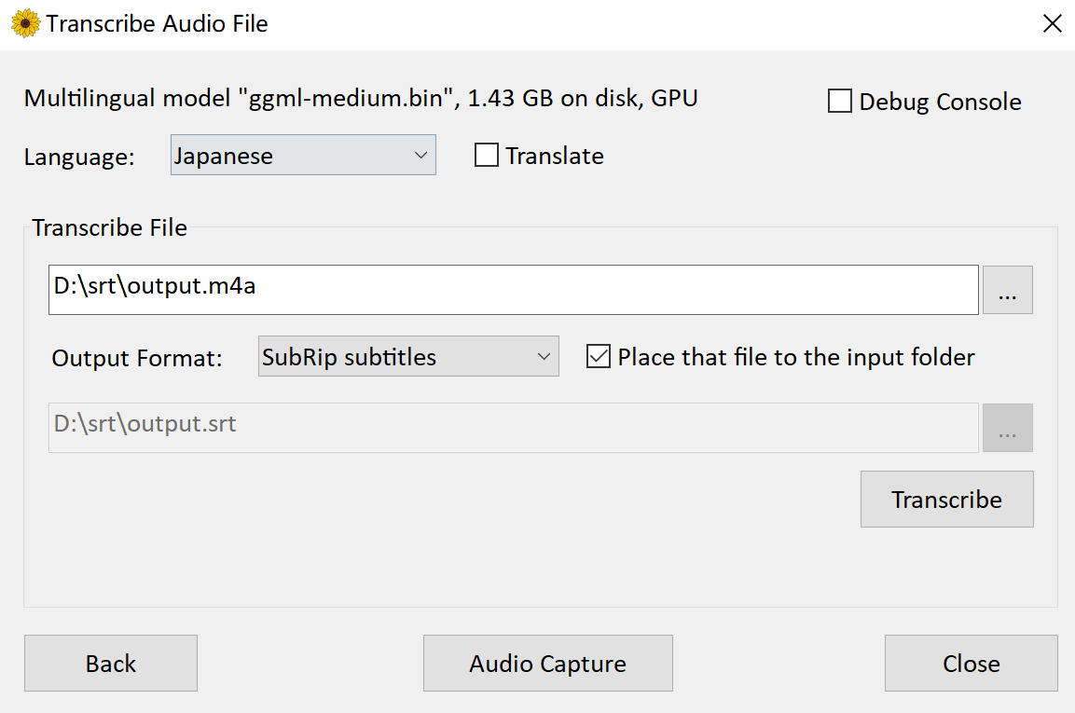
Task: Focus the D:\srt\output.m4a input path field
Action: coord(514,290)
